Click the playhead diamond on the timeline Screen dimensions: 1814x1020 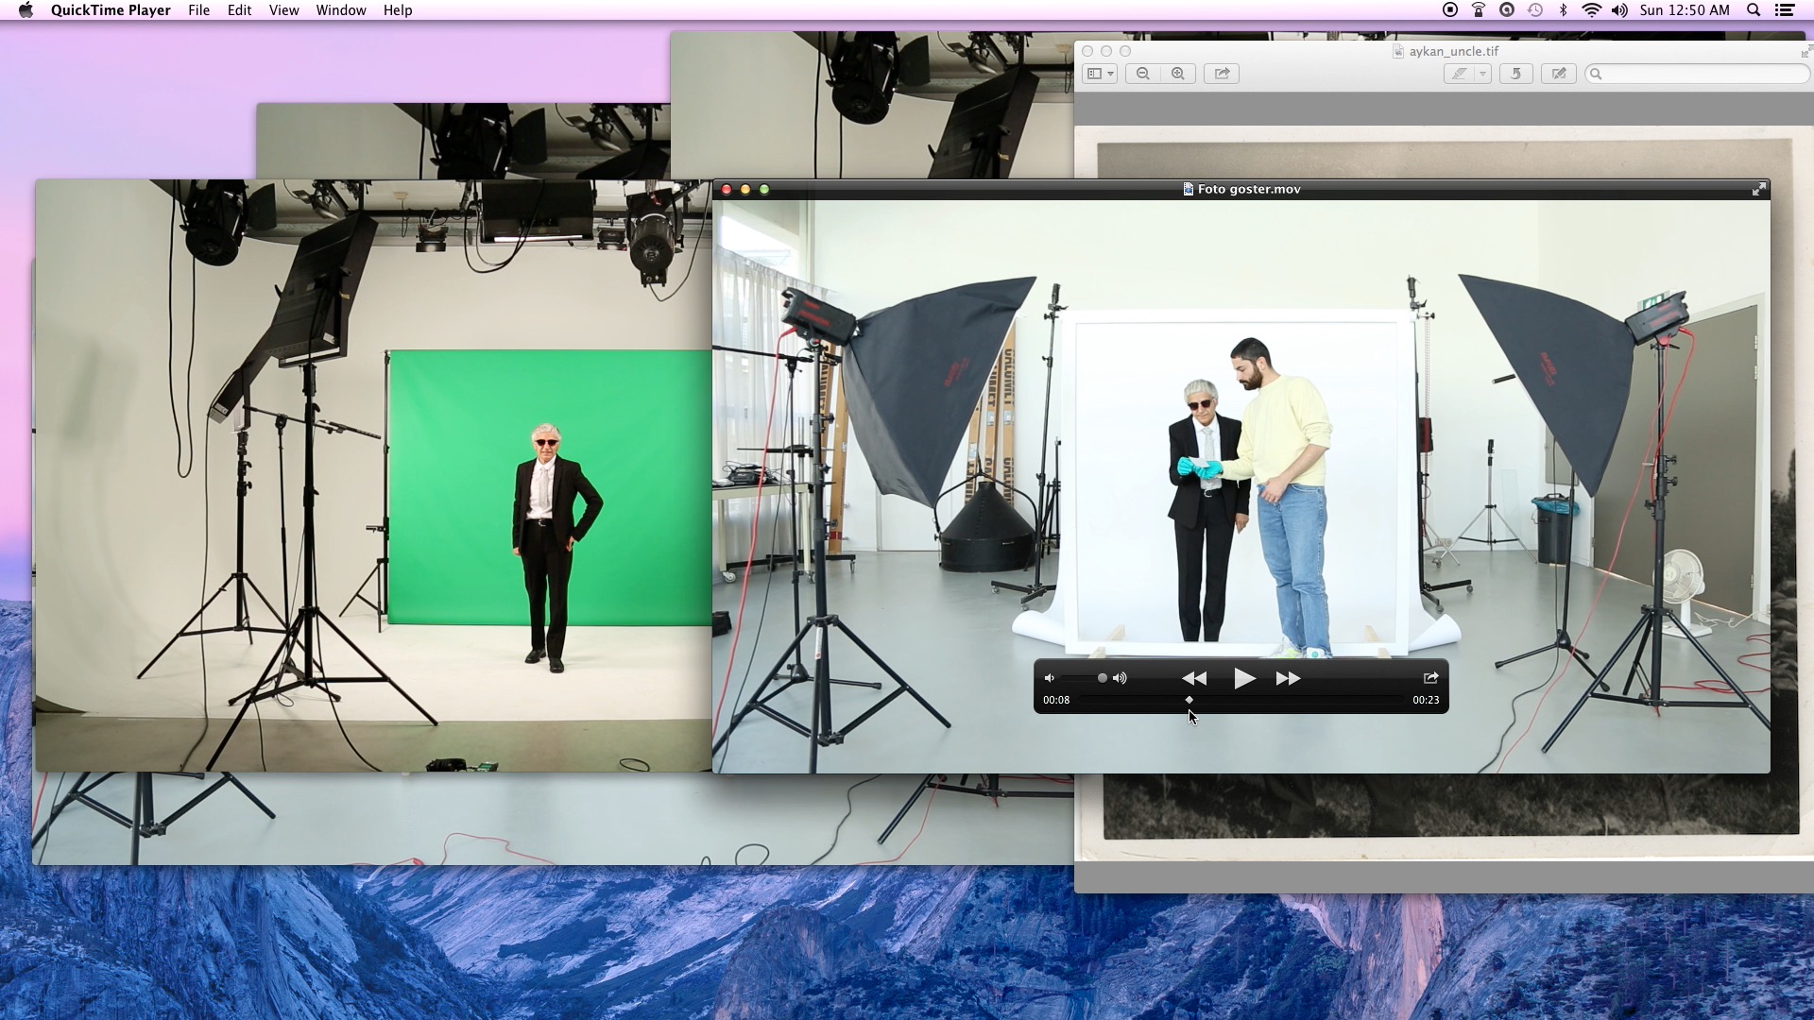coord(1189,700)
